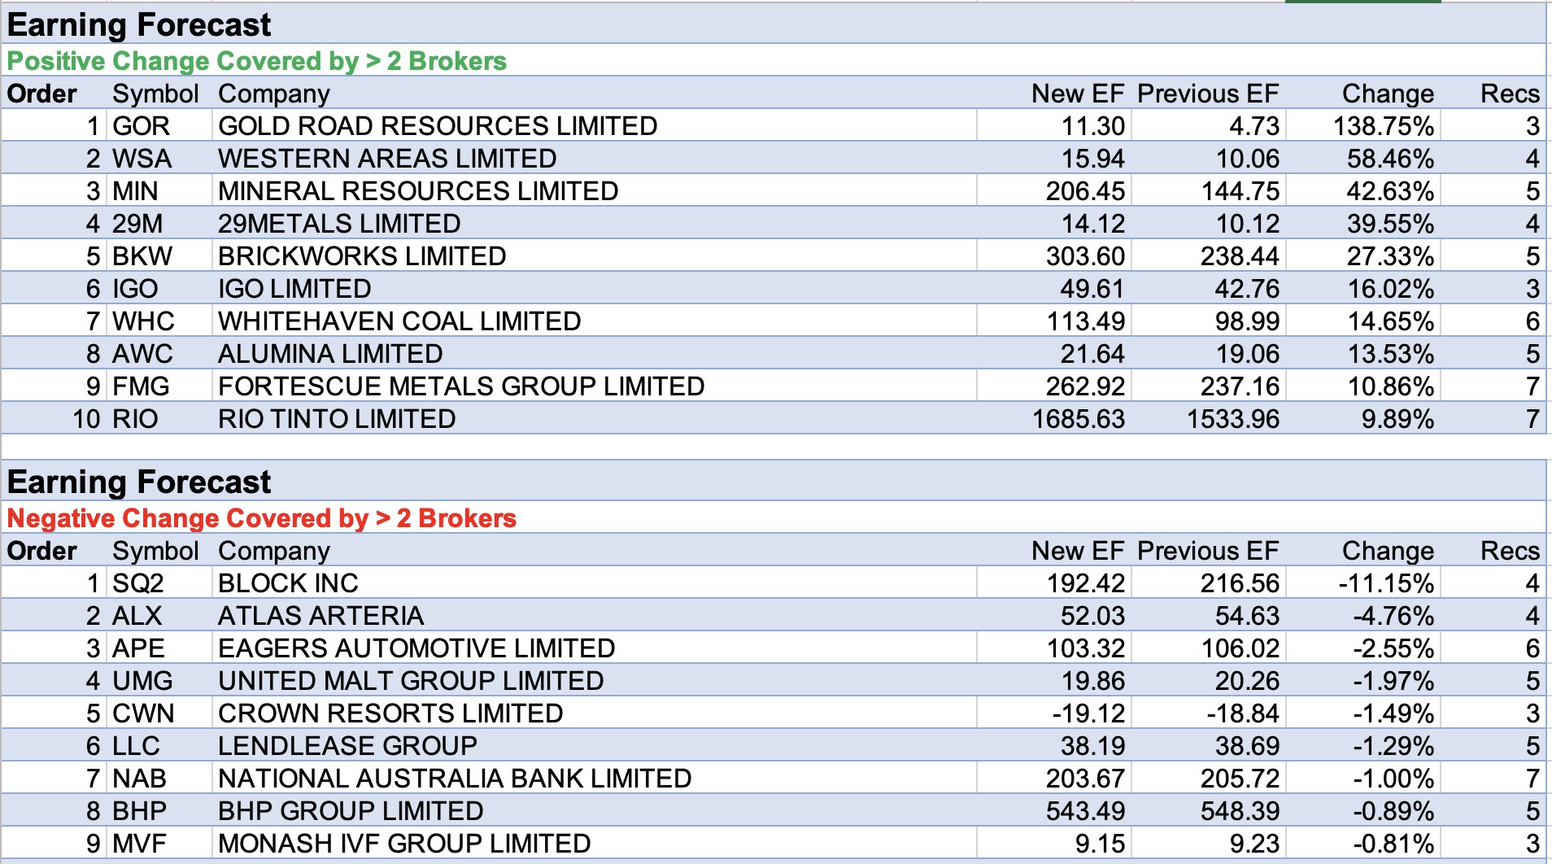
Task: Click RIO TINTO Previous EF value 1533.96
Action: click(1232, 419)
